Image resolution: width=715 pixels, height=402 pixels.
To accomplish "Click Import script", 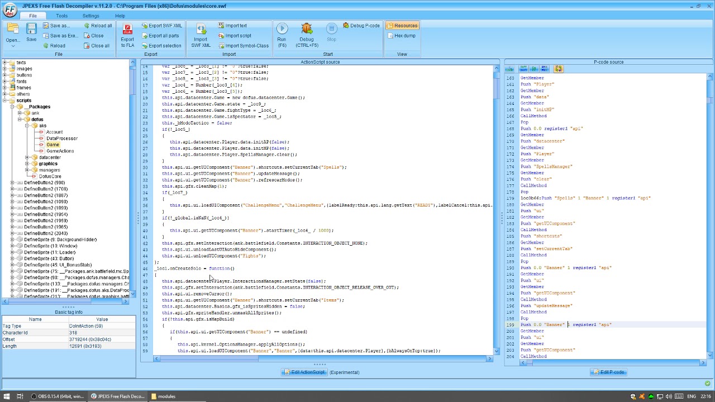I will pyautogui.click(x=234, y=36).
